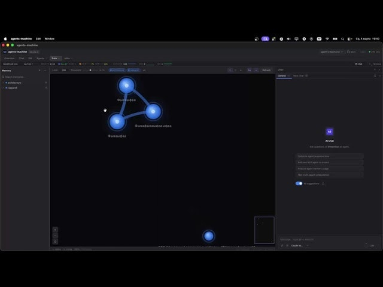
Task: Click the zoom out minus button on graph
Action: tap(55, 236)
